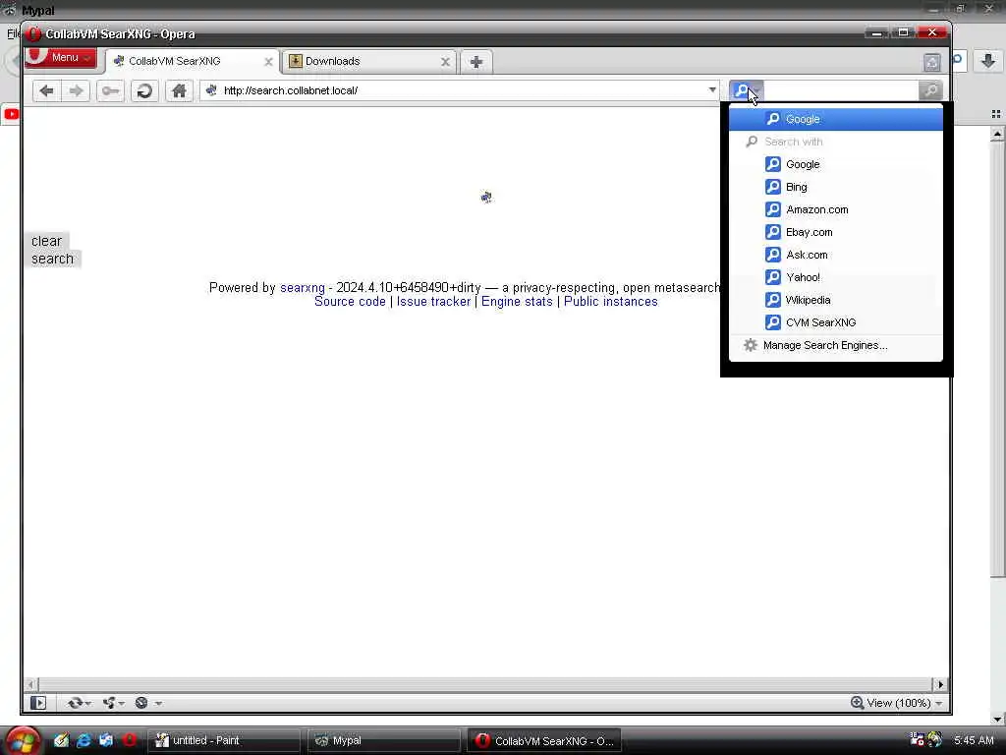This screenshot has height=755, width=1006.
Task: Open the View (100%) zoom dropdown
Action: (897, 703)
